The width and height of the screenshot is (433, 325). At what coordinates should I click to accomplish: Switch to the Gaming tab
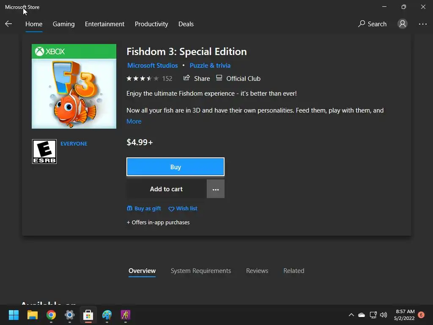[x=63, y=24]
